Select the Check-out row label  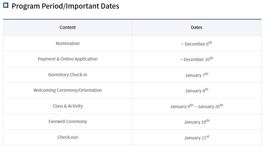coord(68,137)
